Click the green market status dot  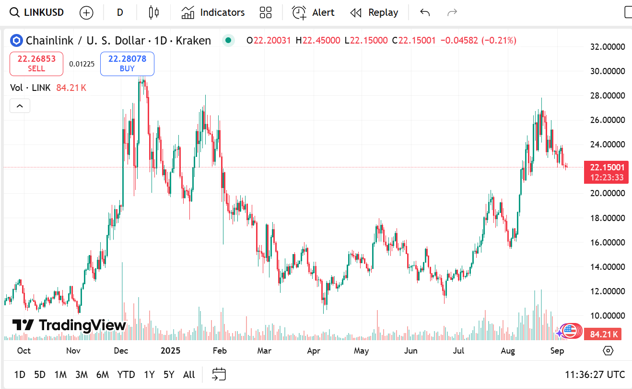coord(229,41)
